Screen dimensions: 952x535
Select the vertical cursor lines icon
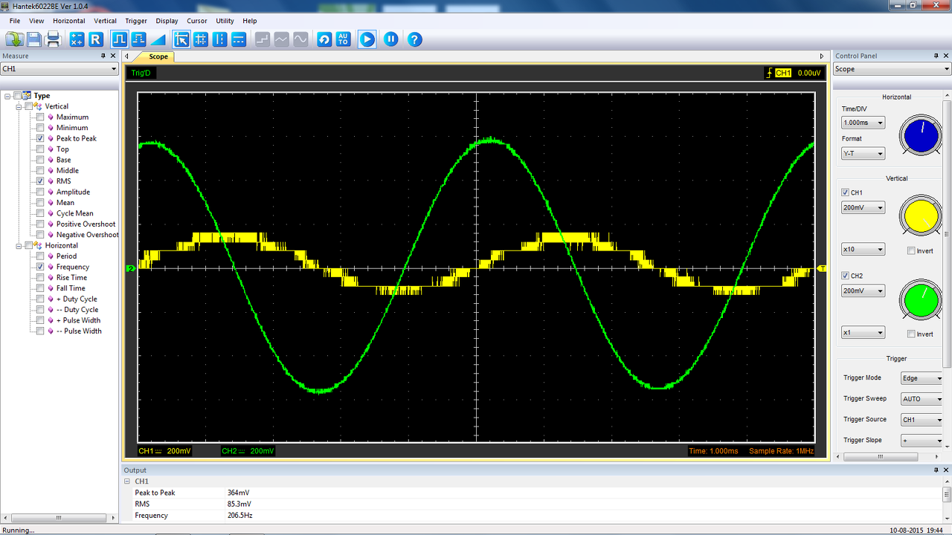coord(219,39)
